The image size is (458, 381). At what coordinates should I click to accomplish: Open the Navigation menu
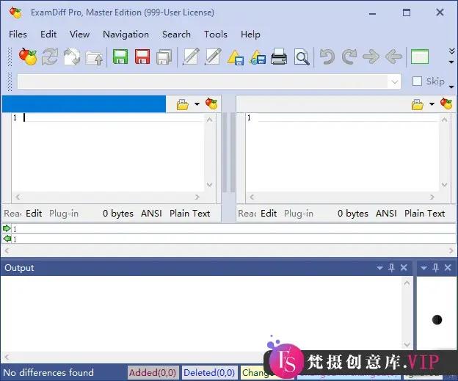tap(126, 35)
